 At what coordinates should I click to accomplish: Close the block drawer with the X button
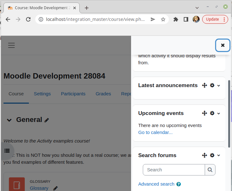tap(222, 45)
